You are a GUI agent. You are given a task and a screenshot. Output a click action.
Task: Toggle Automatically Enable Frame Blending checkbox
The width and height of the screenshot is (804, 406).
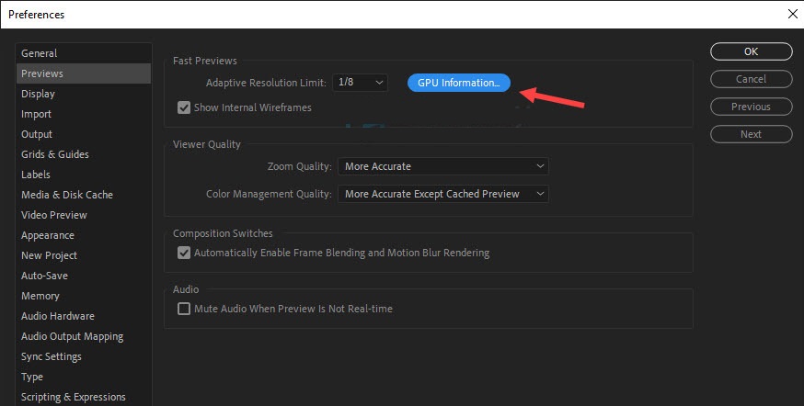pos(184,253)
